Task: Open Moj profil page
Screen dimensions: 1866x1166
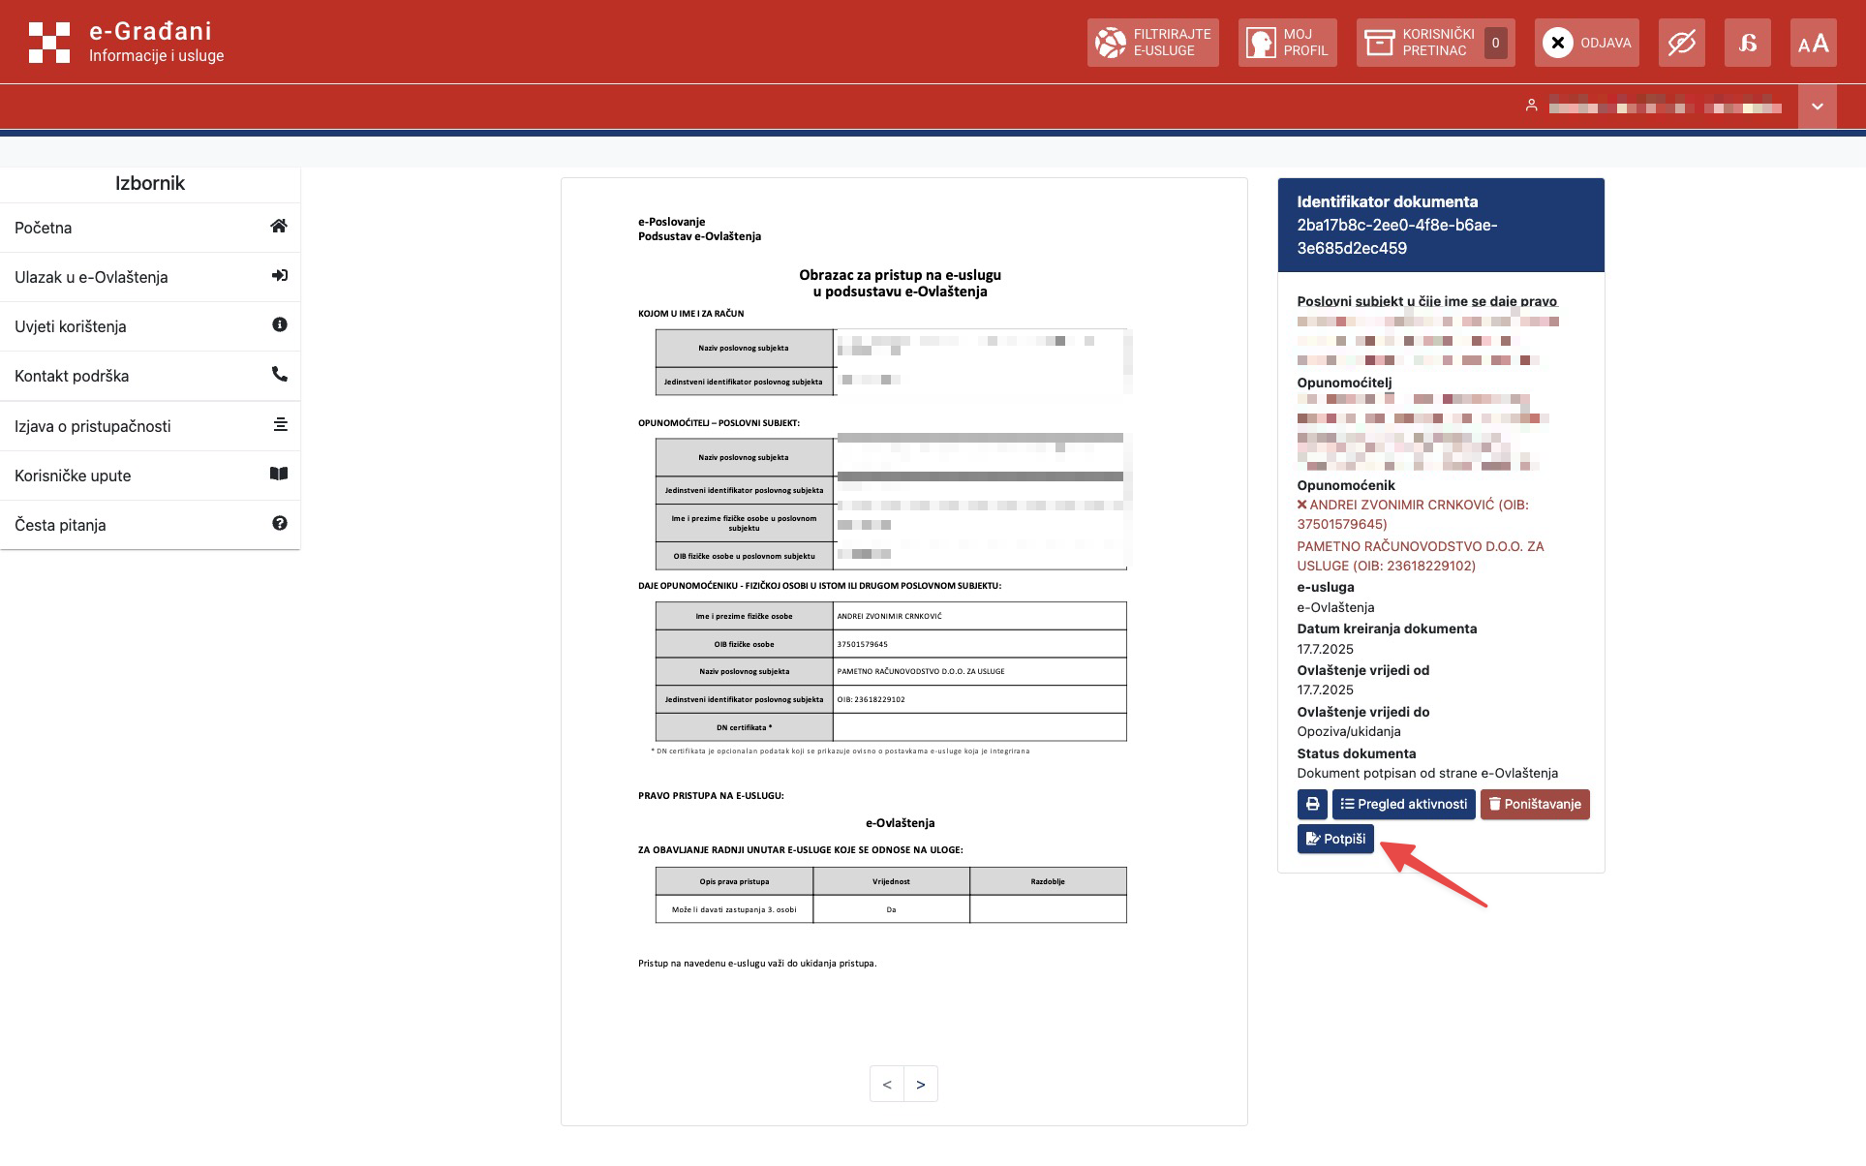Action: coord(1287,43)
